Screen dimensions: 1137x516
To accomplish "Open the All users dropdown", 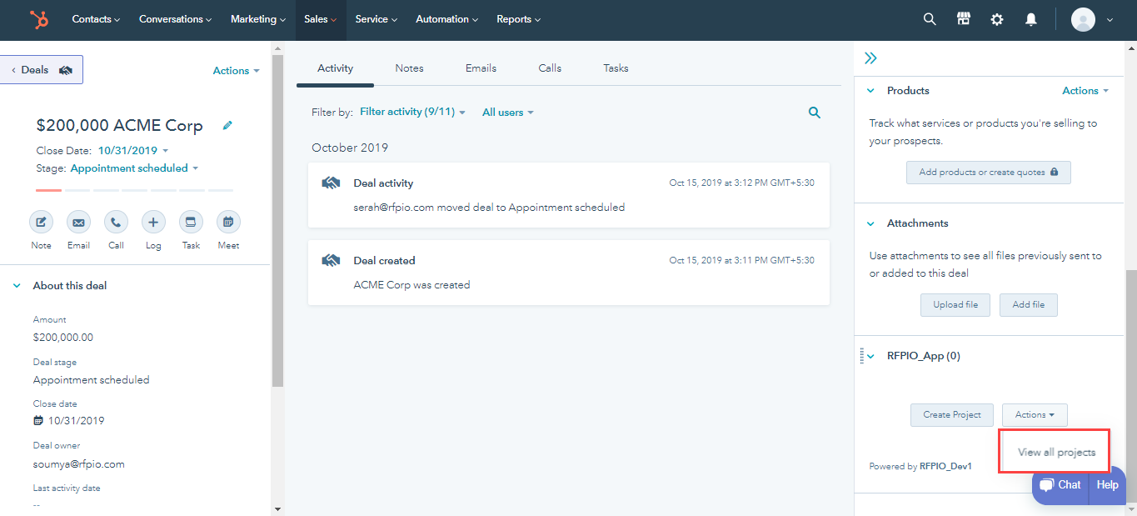I will coord(508,112).
